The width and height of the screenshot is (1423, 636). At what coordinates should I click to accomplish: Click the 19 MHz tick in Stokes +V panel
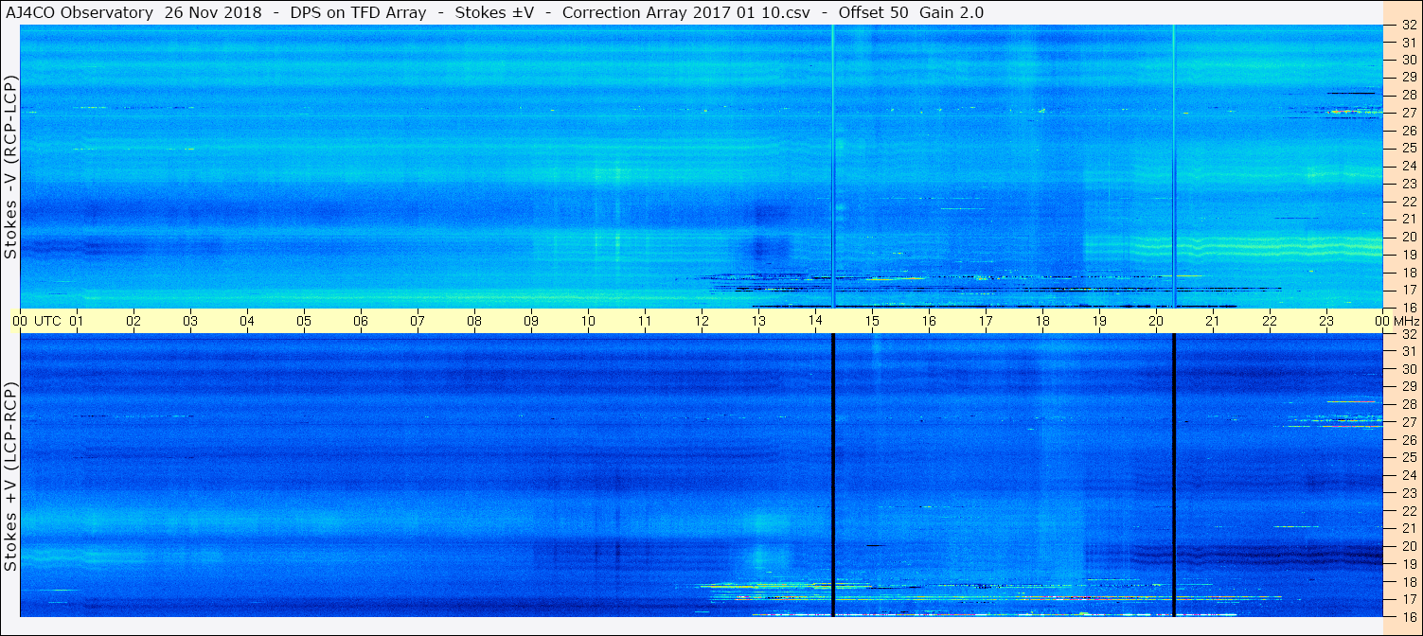click(1409, 563)
